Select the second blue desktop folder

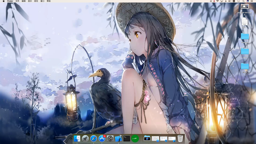(x=245, y=51)
